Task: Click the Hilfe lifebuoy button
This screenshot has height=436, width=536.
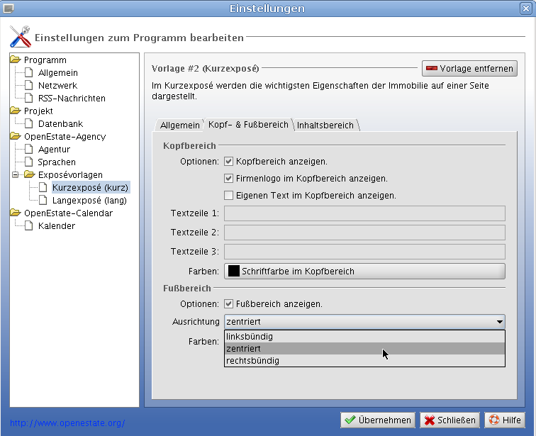Action: point(504,420)
